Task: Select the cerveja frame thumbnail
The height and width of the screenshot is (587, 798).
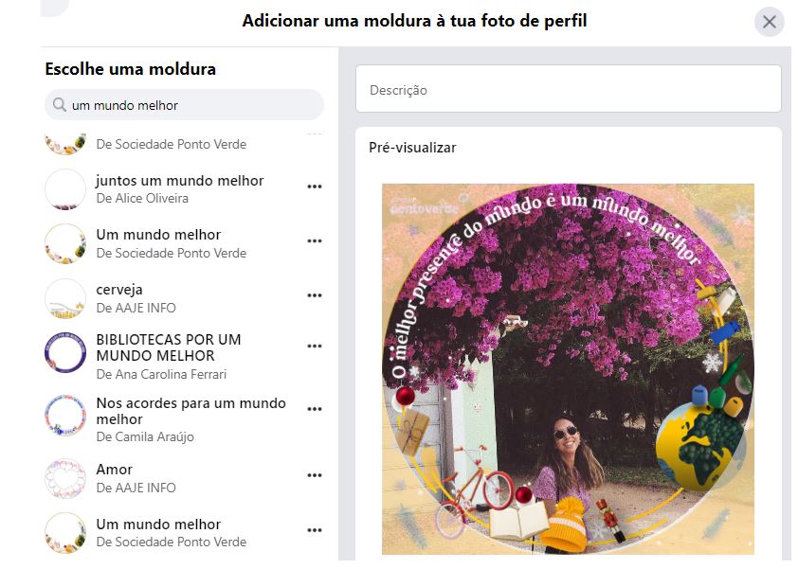Action: coord(65,299)
